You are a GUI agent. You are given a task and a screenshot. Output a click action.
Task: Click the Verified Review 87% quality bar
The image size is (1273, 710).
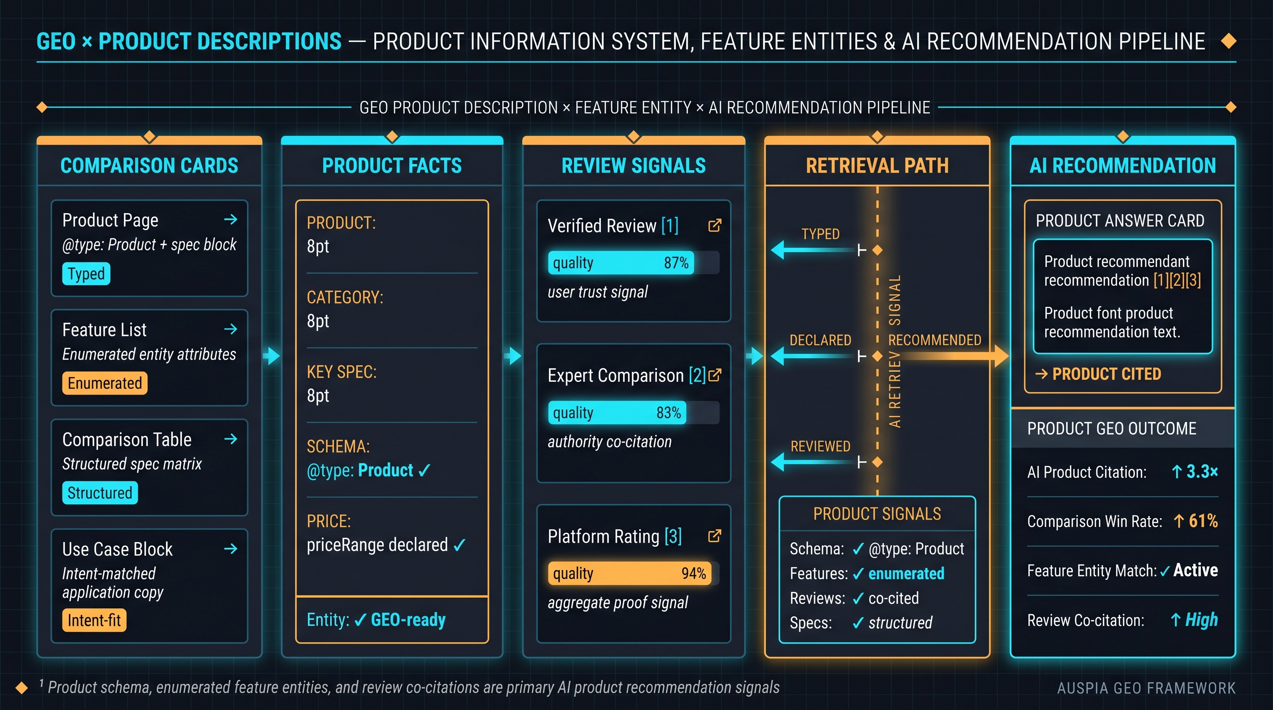633,263
